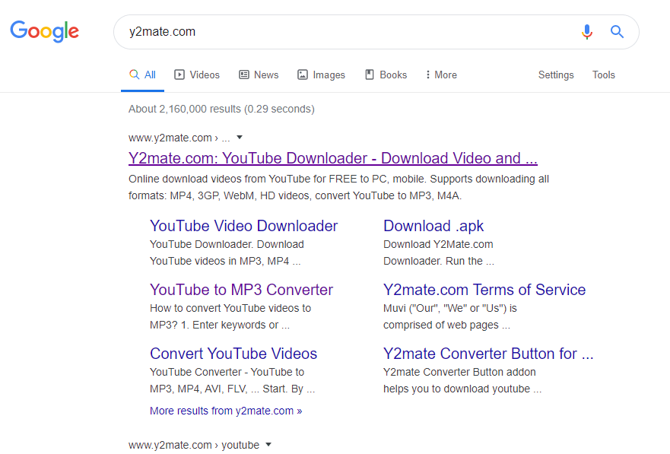Click the snippet 'Muvi ("Our", "We" or "Us") is'
The image size is (670, 454).
[x=450, y=308]
